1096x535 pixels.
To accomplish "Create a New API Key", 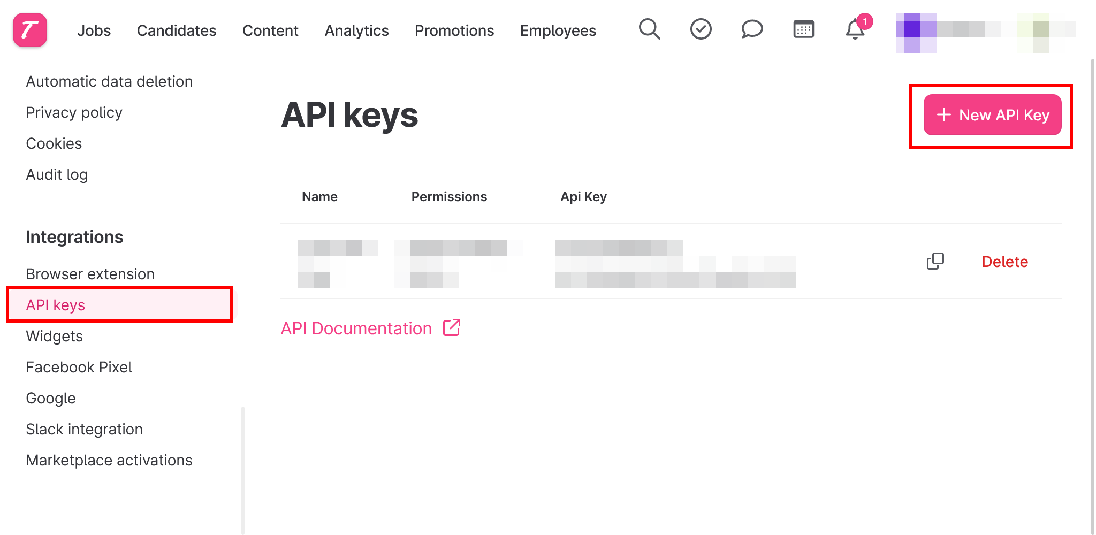I will coord(992,114).
